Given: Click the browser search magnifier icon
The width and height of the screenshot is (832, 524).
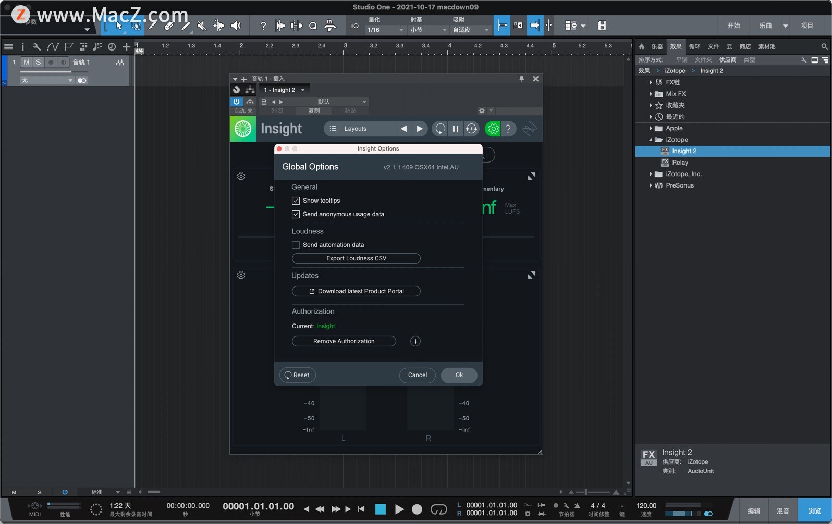Looking at the screenshot, I should point(824,46).
